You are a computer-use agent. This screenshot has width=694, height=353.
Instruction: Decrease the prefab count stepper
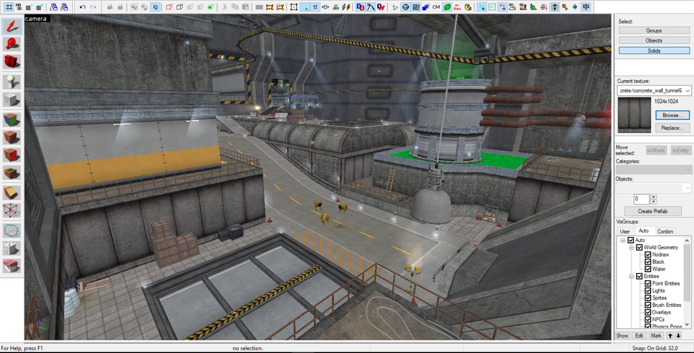(x=654, y=201)
